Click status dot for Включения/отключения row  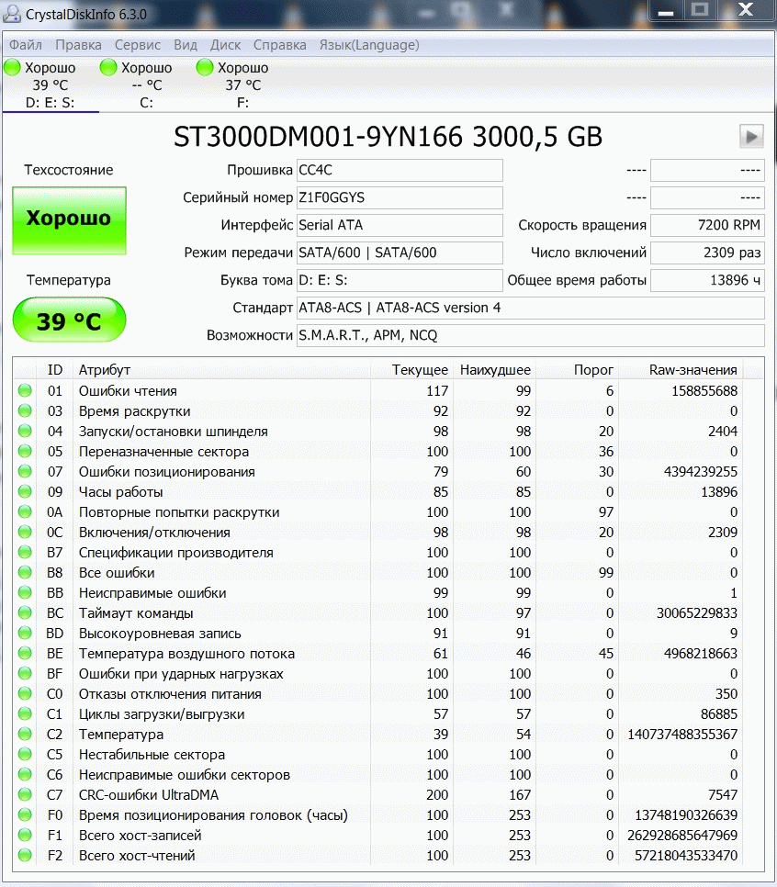[25, 532]
